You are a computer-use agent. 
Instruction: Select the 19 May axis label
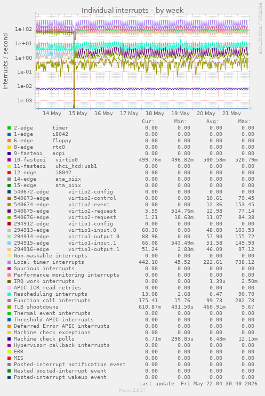(x=180, y=114)
